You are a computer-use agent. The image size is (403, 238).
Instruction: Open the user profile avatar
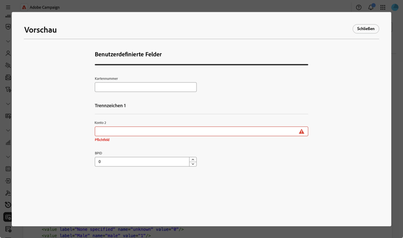tap(394, 7)
